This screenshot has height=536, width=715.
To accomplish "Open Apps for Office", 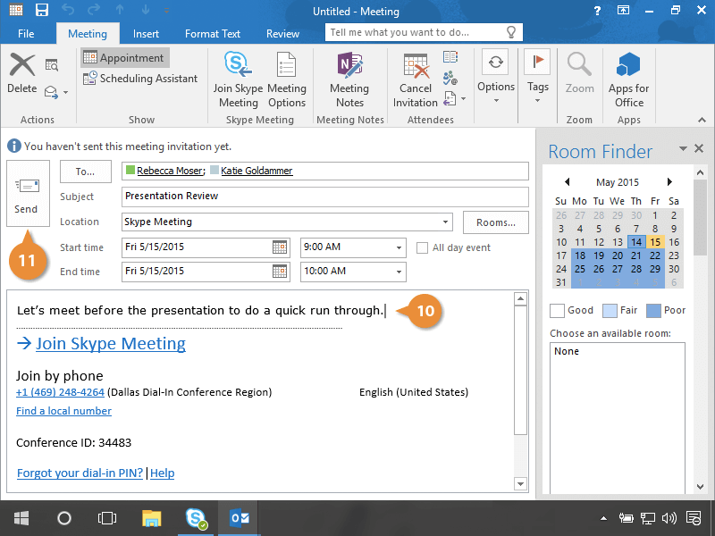I will (x=628, y=78).
